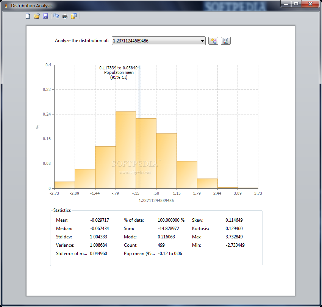Click the 'Analyze the distribution of:' label
The width and height of the screenshot is (322, 307).
click(x=82, y=41)
